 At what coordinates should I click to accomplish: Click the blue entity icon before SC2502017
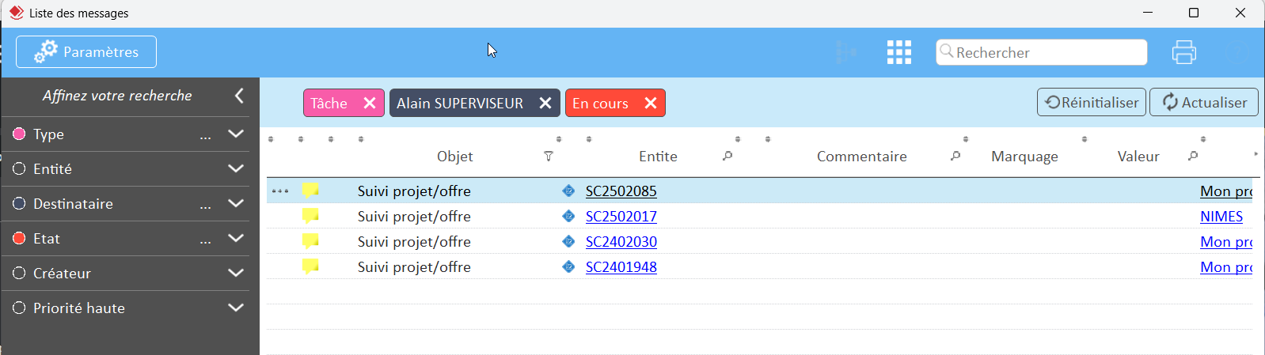click(x=568, y=216)
